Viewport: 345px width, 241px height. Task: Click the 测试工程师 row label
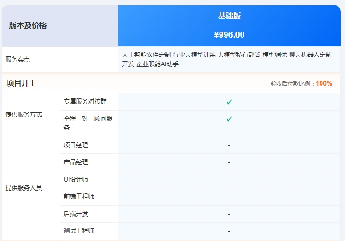[79, 231]
